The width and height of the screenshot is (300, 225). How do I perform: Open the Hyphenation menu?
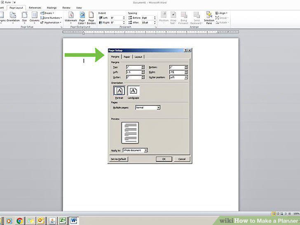pos(51,23)
